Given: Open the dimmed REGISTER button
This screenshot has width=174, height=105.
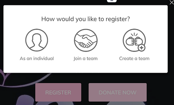Looking at the screenshot, I should [58, 92].
